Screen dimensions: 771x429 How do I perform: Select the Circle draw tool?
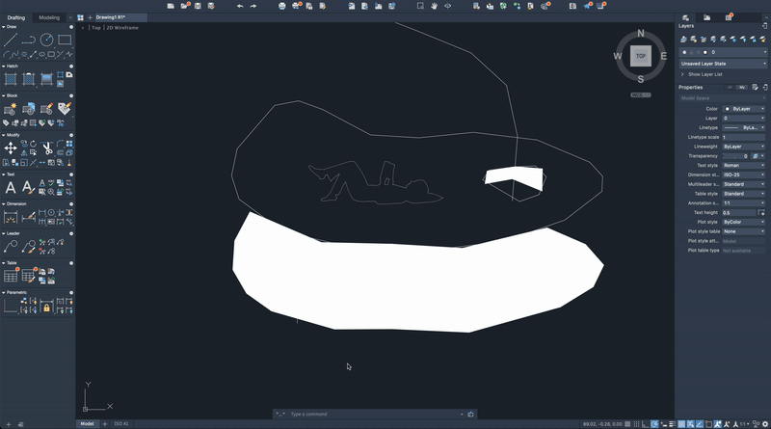click(x=46, y=40)
